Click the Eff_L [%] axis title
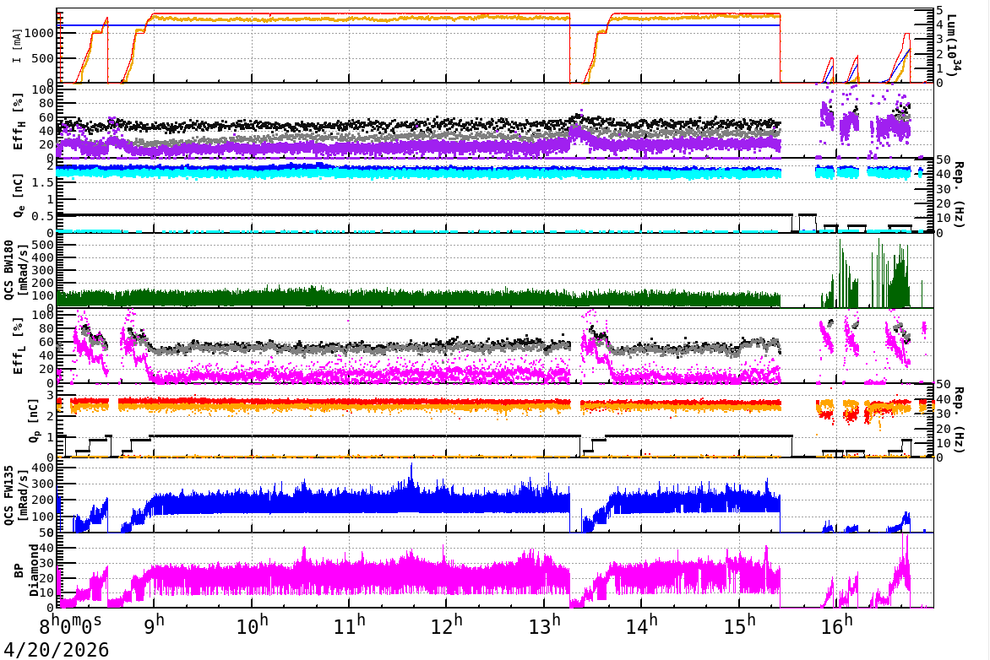990x660 pixels. [x=18, y=346]
